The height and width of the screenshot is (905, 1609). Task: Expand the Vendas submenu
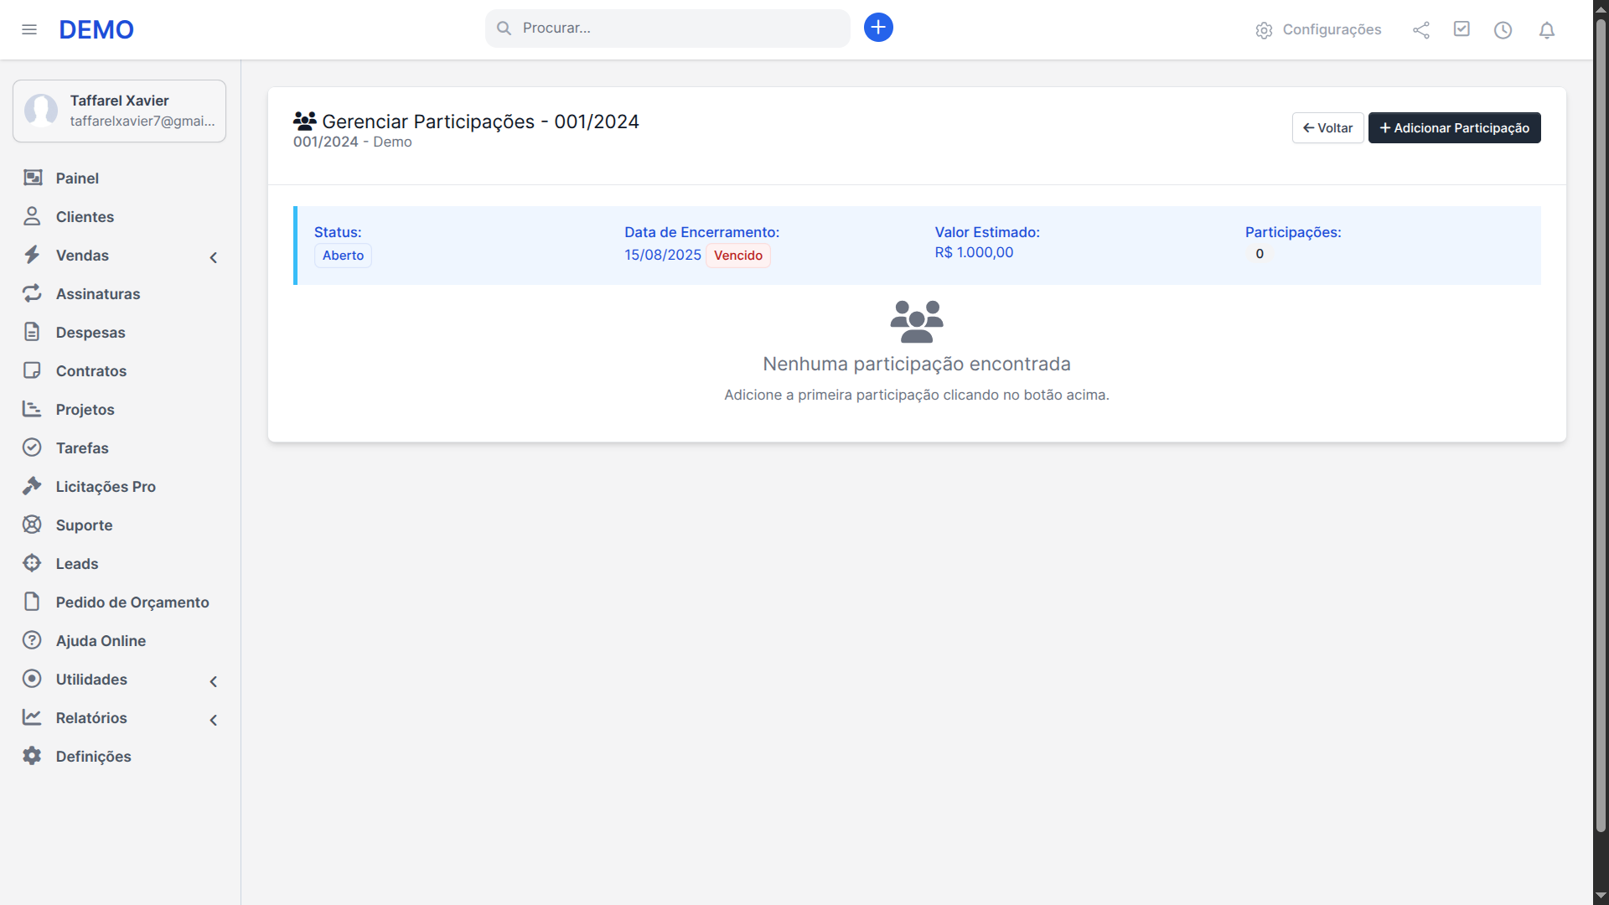point(213,257)
